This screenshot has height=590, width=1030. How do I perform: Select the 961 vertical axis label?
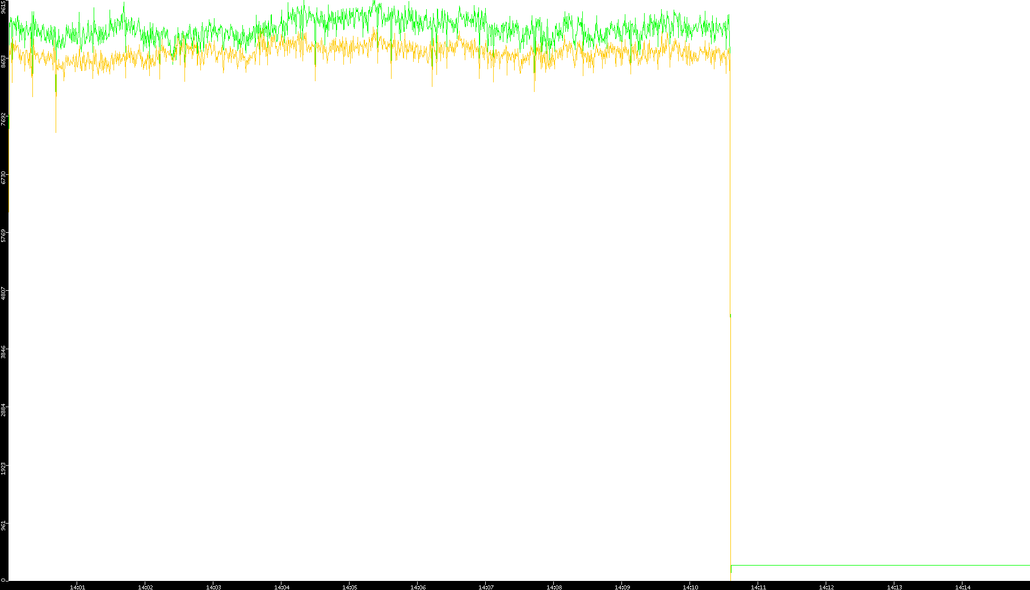click(x=4, y=526)
